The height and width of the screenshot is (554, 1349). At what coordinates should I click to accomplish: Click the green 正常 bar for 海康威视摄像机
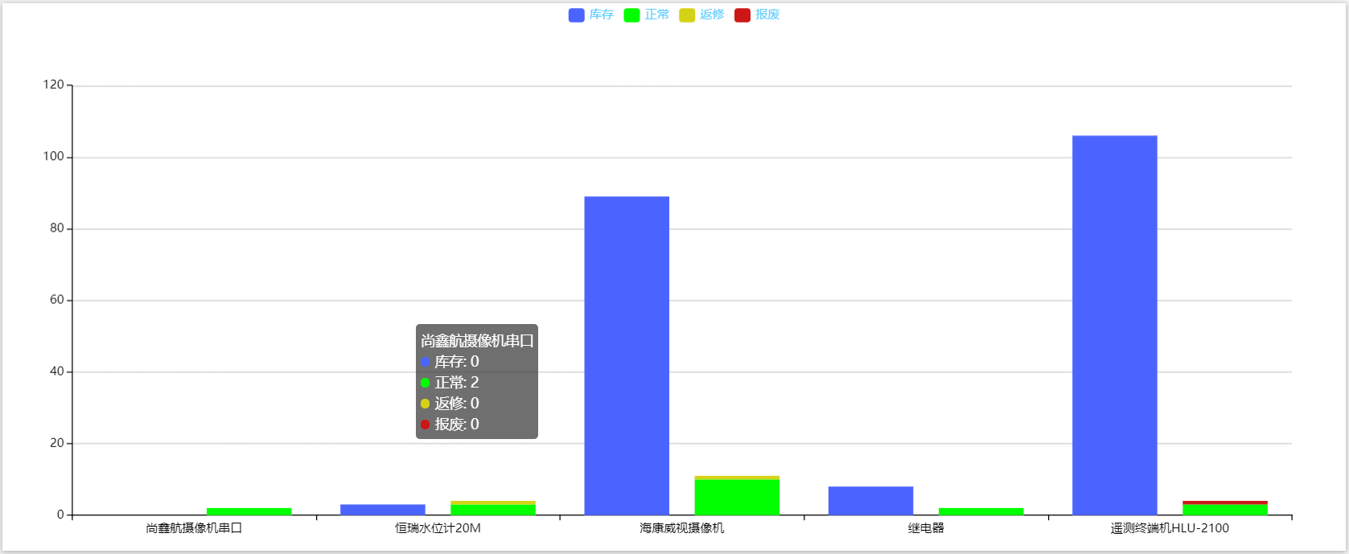[737, 497]
